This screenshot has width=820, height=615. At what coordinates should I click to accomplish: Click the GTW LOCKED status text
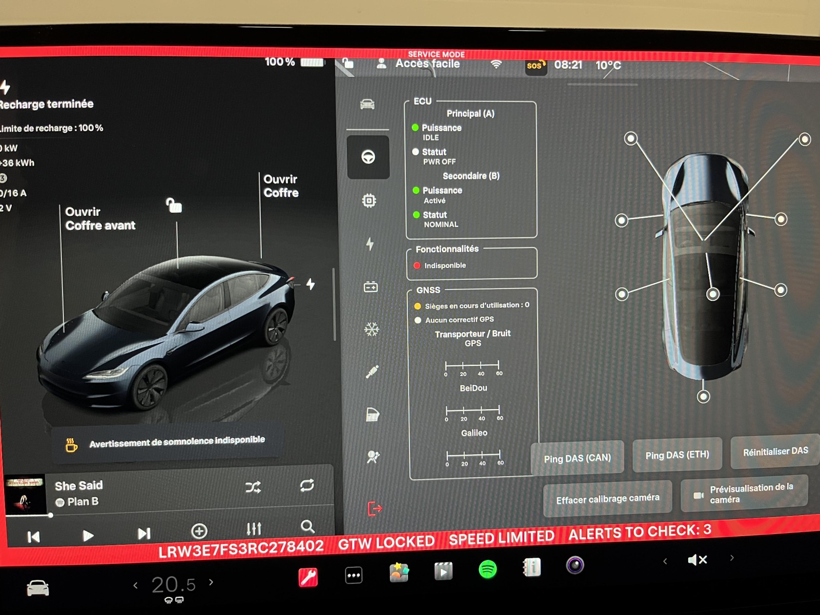386,542
